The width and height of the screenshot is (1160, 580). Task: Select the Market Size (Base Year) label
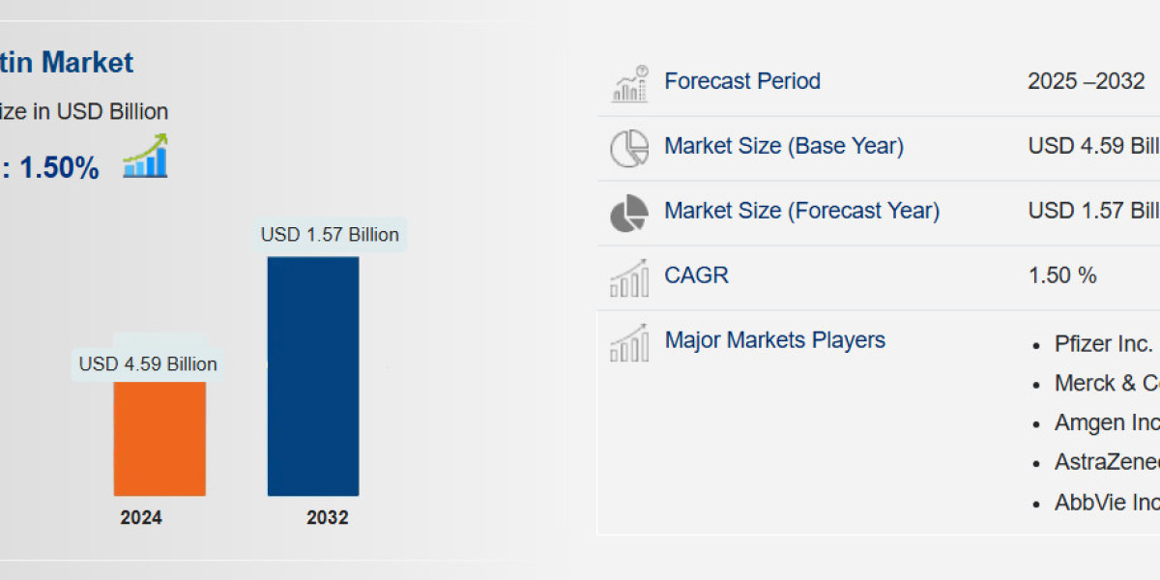tap(783, 146)
